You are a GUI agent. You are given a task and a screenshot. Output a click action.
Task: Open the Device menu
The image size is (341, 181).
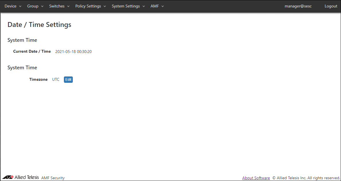coord(11,6)
